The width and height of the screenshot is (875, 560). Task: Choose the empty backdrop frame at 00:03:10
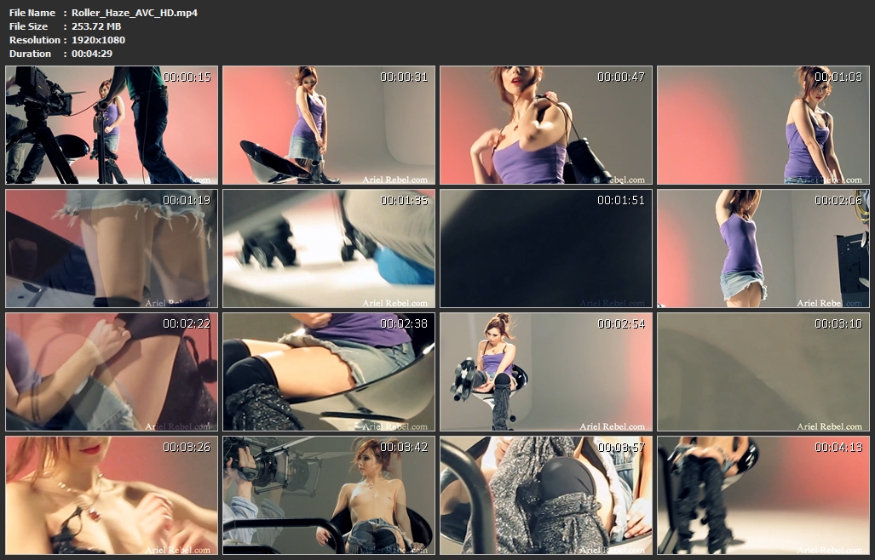pyautogui.click(x=763, y=372)
